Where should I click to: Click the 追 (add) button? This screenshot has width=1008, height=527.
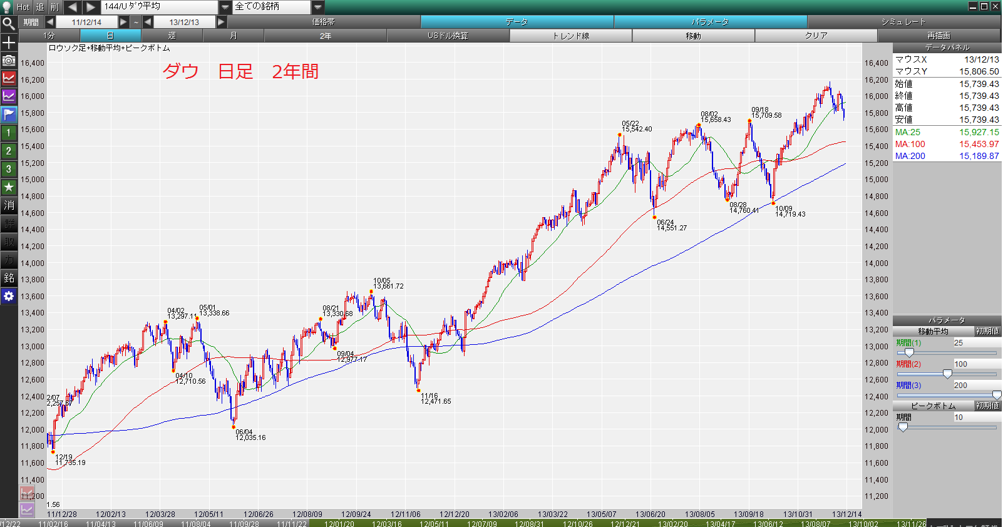pos(40,7)
